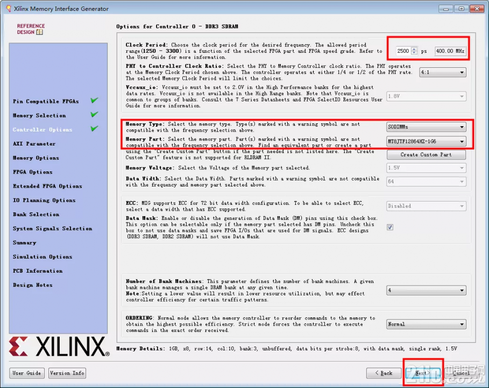The width and height of the screenshot is (489, 388).
Task: Click the Pin Compatible FPGAs green checkmark
Action: click(95, 100)
